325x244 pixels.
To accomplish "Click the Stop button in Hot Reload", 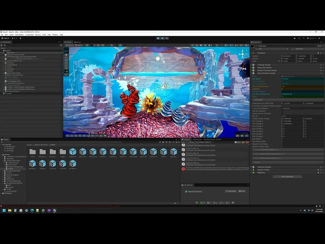I will [242, 191].
